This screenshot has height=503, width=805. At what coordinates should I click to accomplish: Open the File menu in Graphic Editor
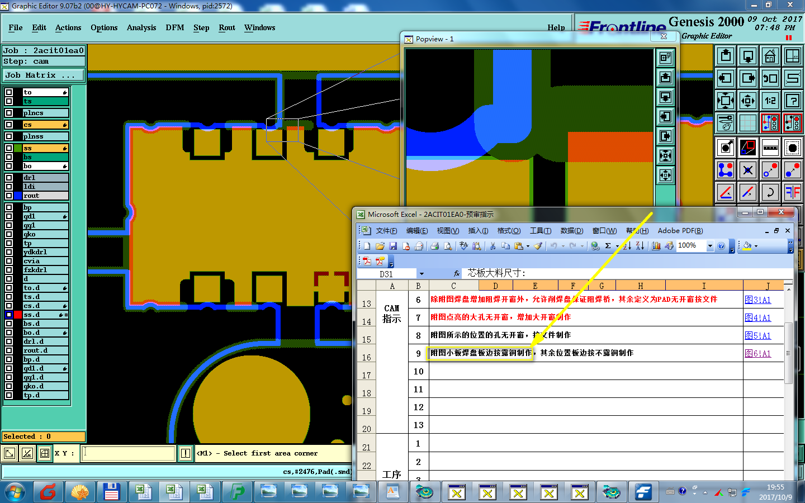pyautogui.click(x=16, y=27)
